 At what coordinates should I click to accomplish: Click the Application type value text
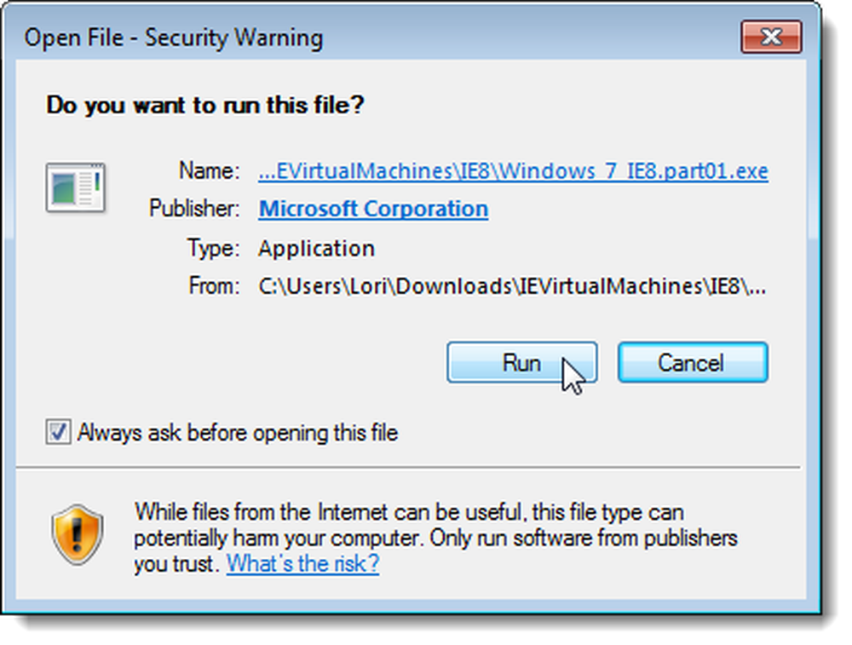click(316, 248)
